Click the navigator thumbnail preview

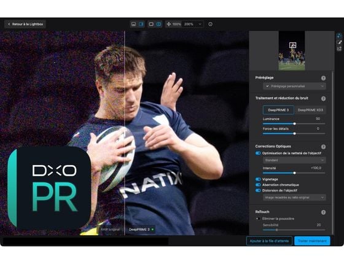tap(292, 50)
